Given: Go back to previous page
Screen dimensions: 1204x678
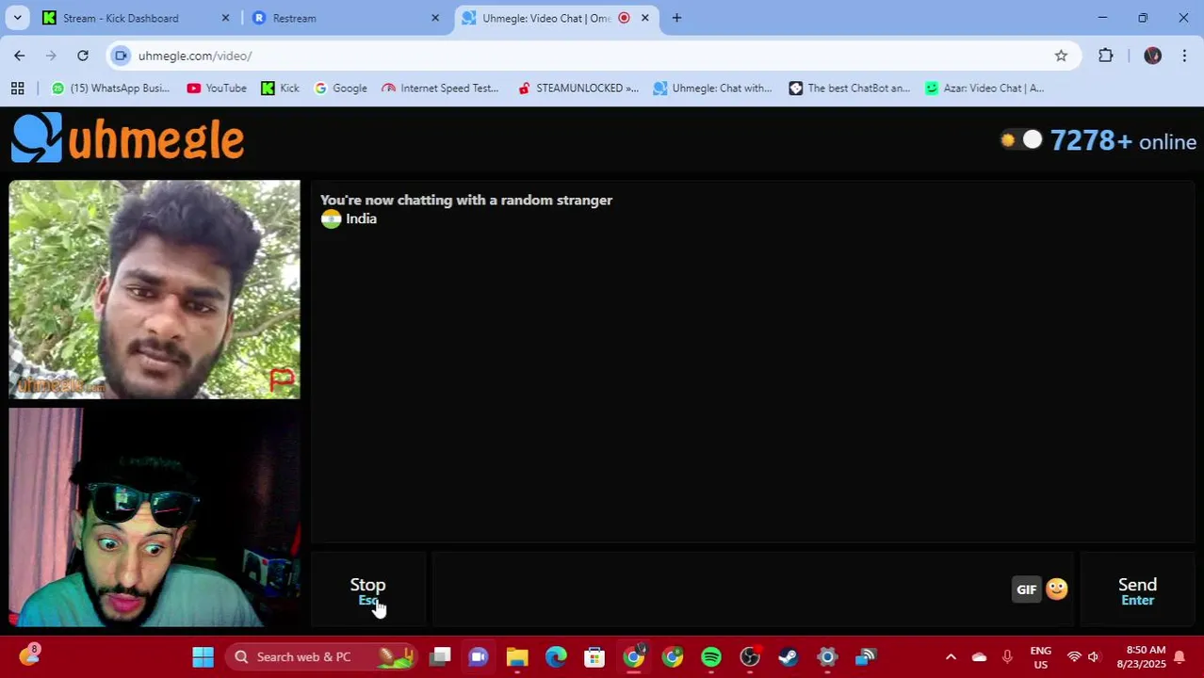Looking at the screenshot, I should (20, 56).
